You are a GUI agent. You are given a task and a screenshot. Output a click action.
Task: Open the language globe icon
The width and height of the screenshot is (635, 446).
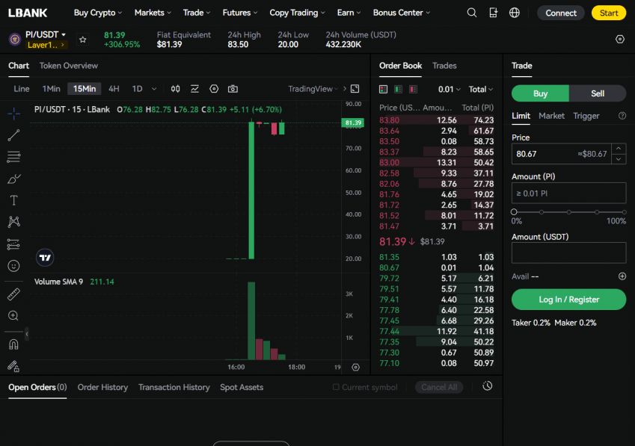pos(515,13)
